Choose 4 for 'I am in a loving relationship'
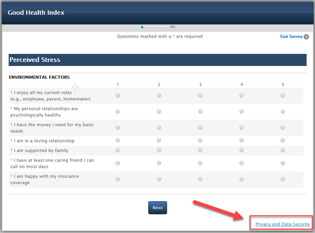 (241, 141)
